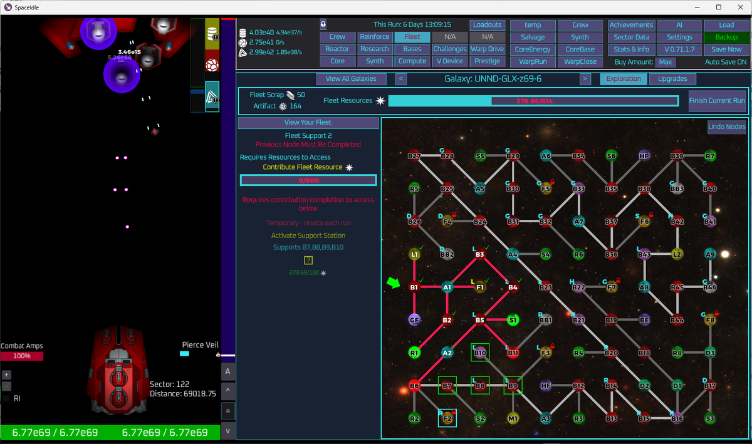Select the B23 node on the map
Screen dimensions: 752x444
546,287
